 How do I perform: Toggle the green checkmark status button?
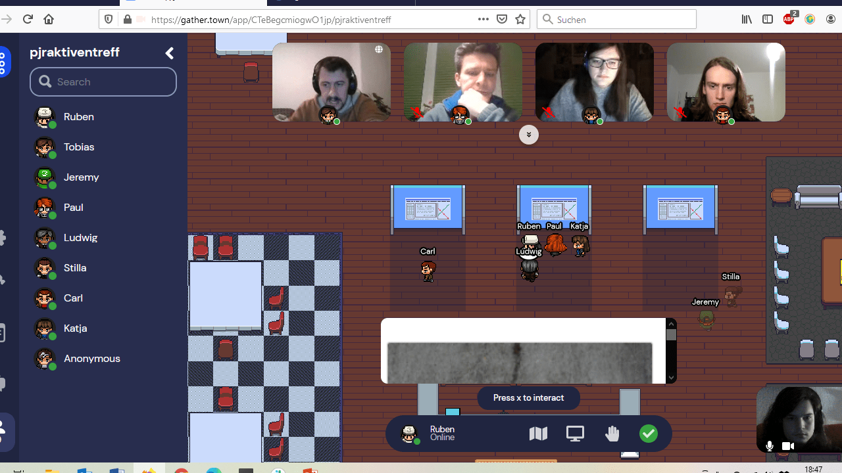tap(649, 434)
